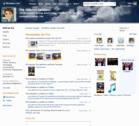The width and height of the screenshot is (139, 126).
Task: Click the Ayuda link
Action: pyautogui.click(x=122, y=30)
